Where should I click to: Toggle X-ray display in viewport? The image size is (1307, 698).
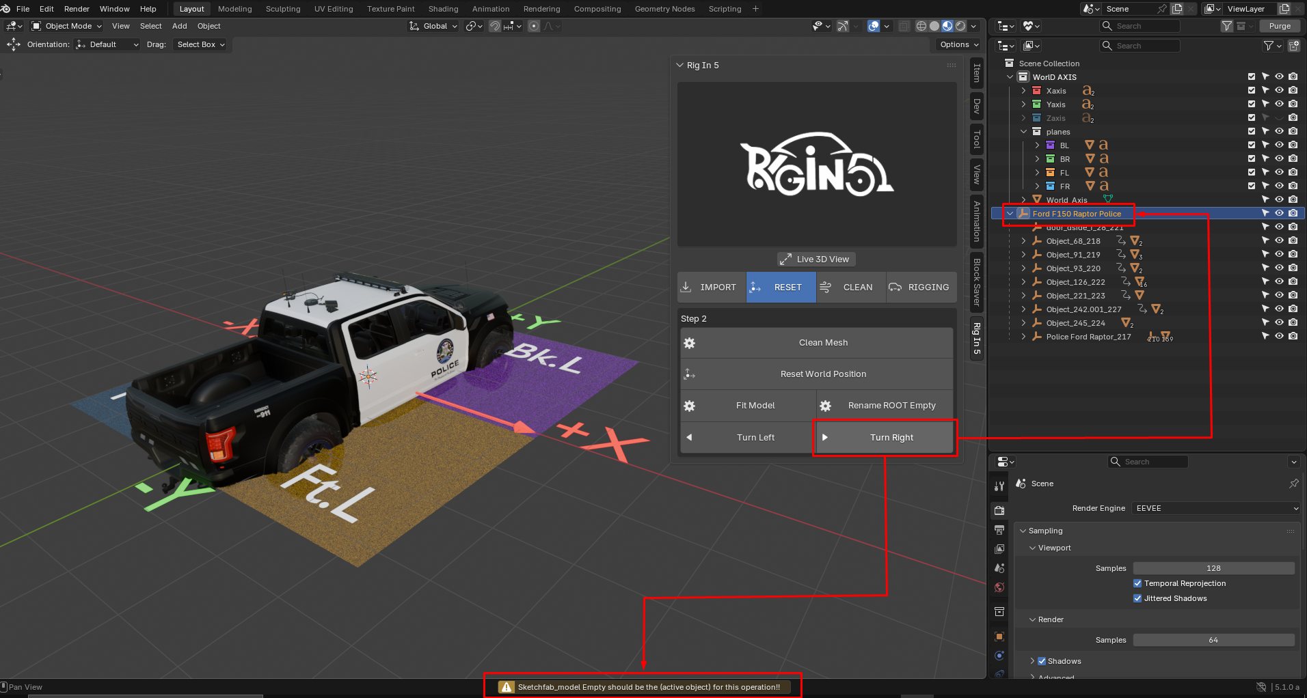coord(904,26)
